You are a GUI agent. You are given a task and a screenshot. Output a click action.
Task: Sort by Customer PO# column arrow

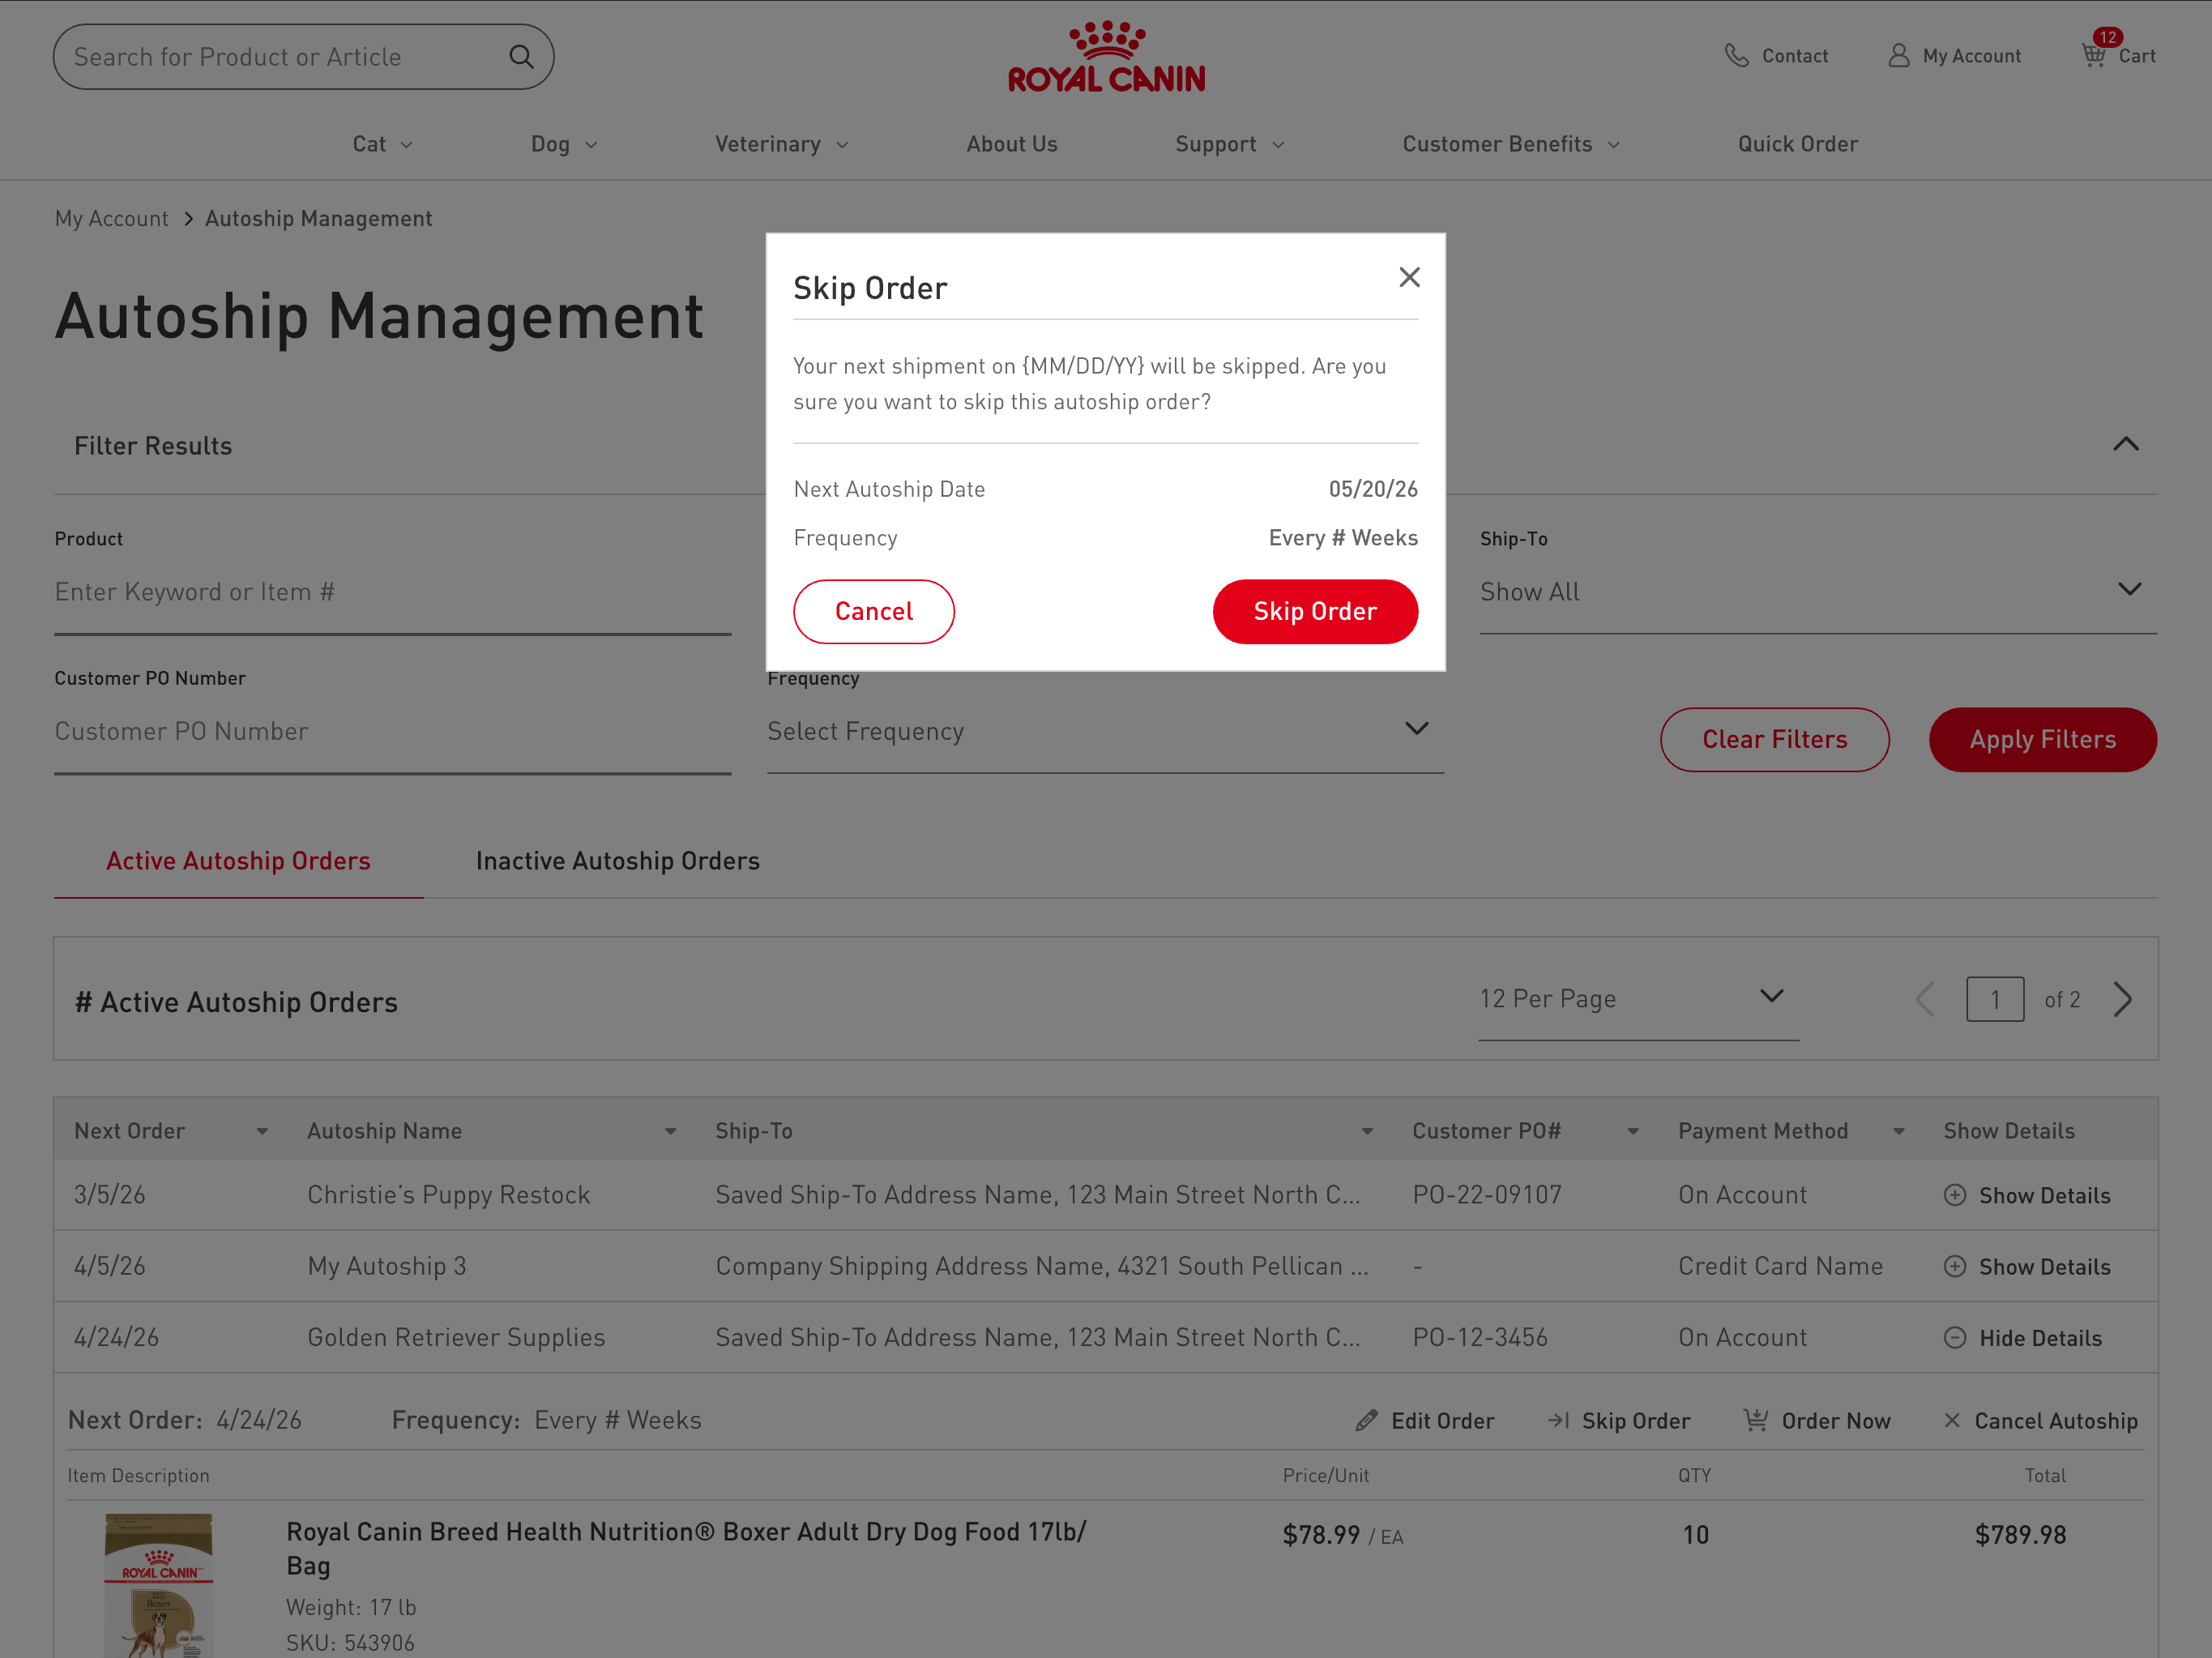click(x=1632, y=1132)
